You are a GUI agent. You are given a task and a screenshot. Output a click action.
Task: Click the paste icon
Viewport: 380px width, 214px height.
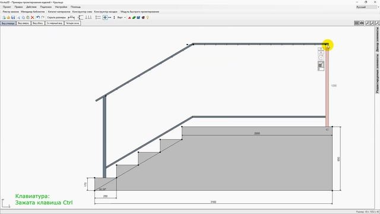click(x=28, y=17)
